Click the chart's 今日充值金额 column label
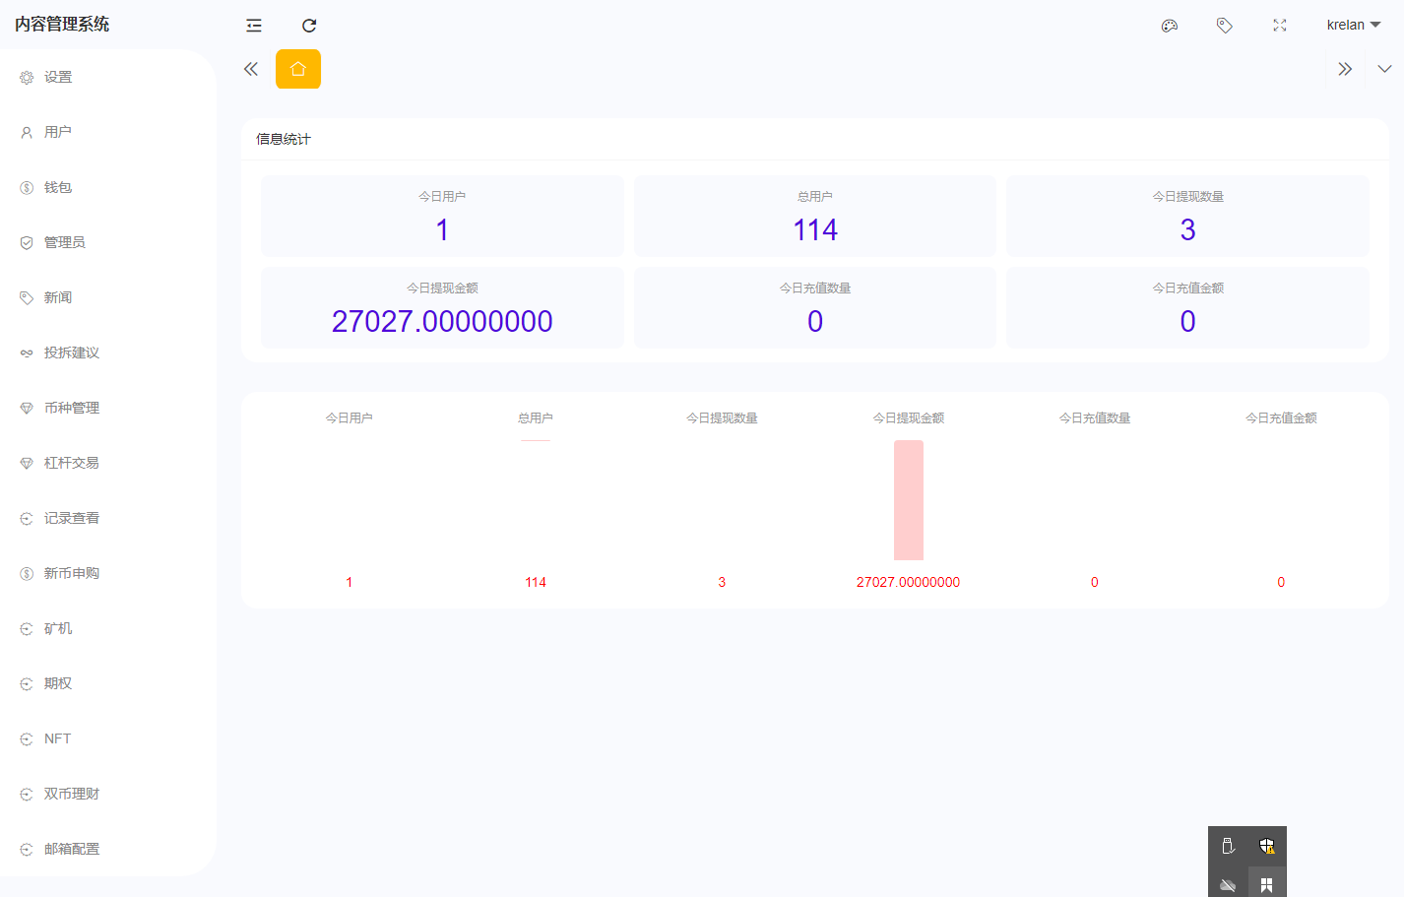 tap(1281, 417)
